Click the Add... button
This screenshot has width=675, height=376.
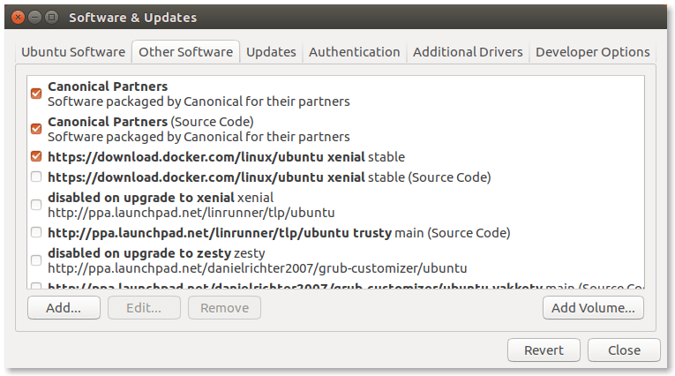click(x=64, y=308)
